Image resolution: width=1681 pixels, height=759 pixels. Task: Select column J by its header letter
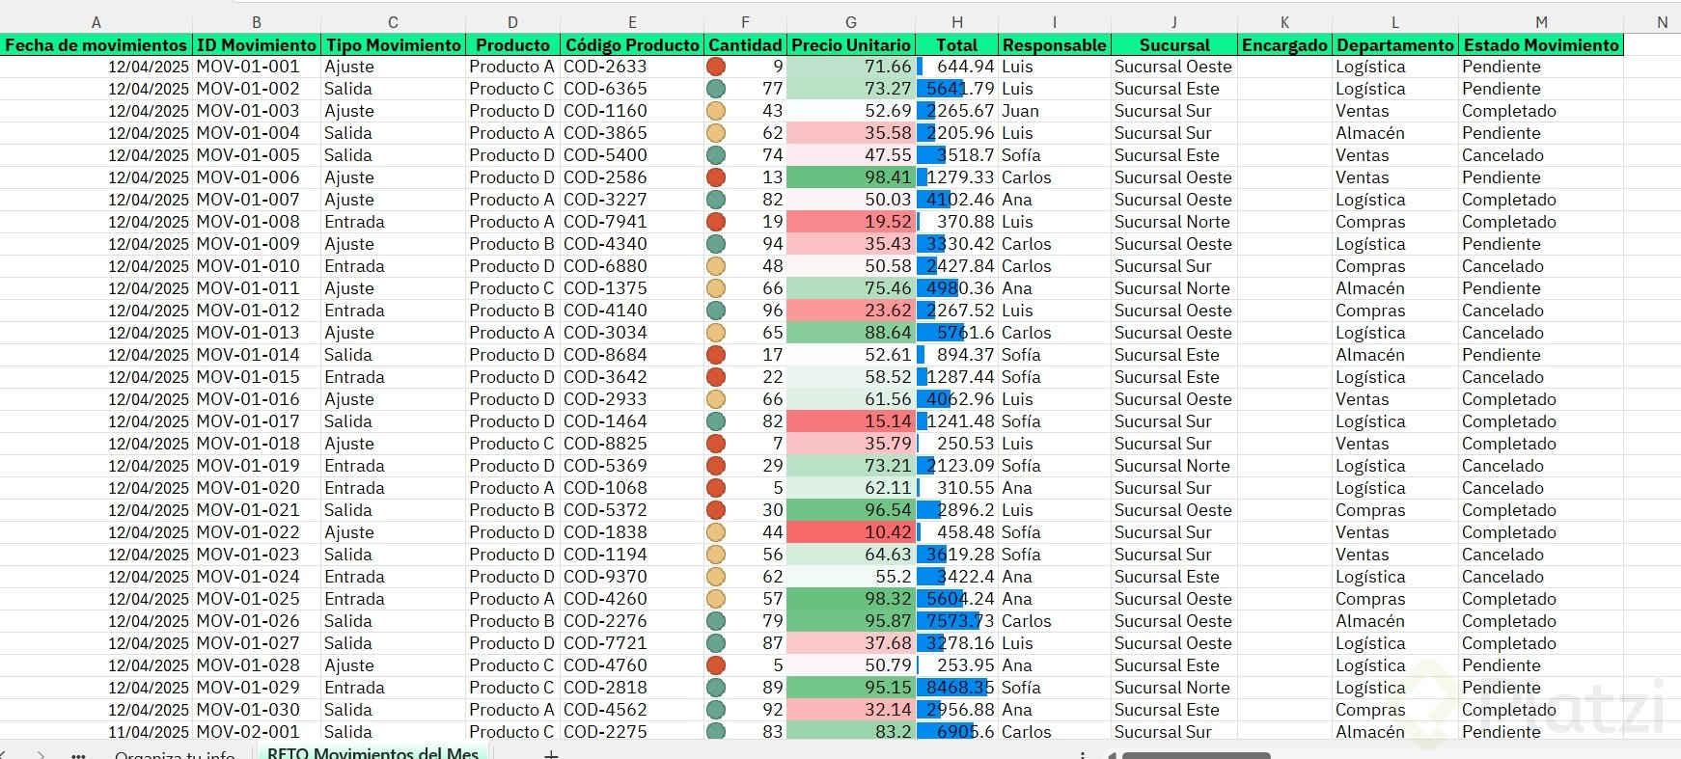pos(1173,22)
